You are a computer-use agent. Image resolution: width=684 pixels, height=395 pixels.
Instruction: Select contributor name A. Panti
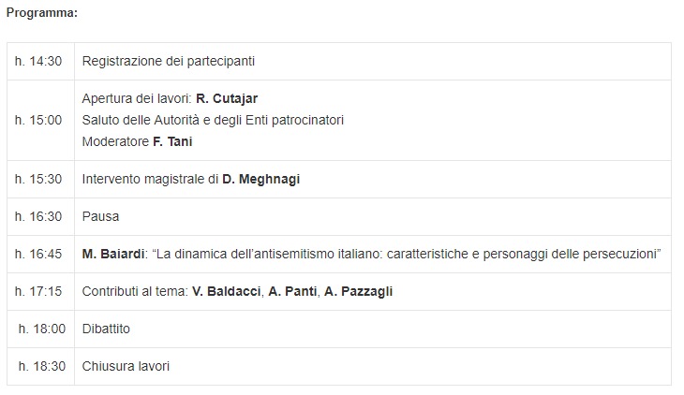[x=292, y=292]
